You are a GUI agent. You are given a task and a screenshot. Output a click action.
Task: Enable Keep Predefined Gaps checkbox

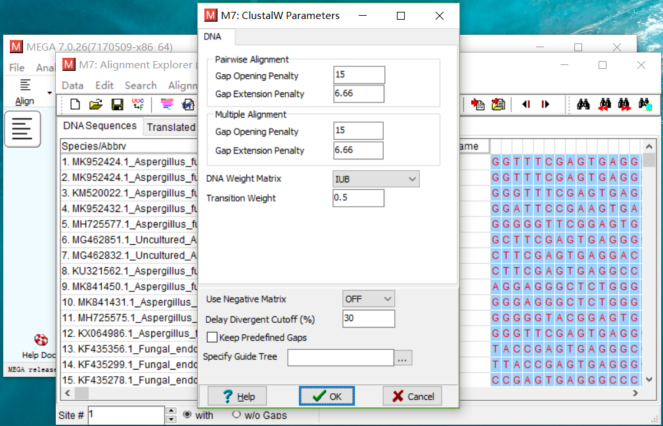[212, 337]
